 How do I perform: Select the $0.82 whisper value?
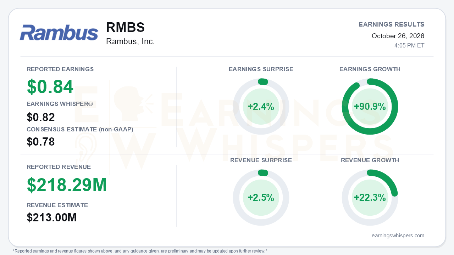pos(41,117)
